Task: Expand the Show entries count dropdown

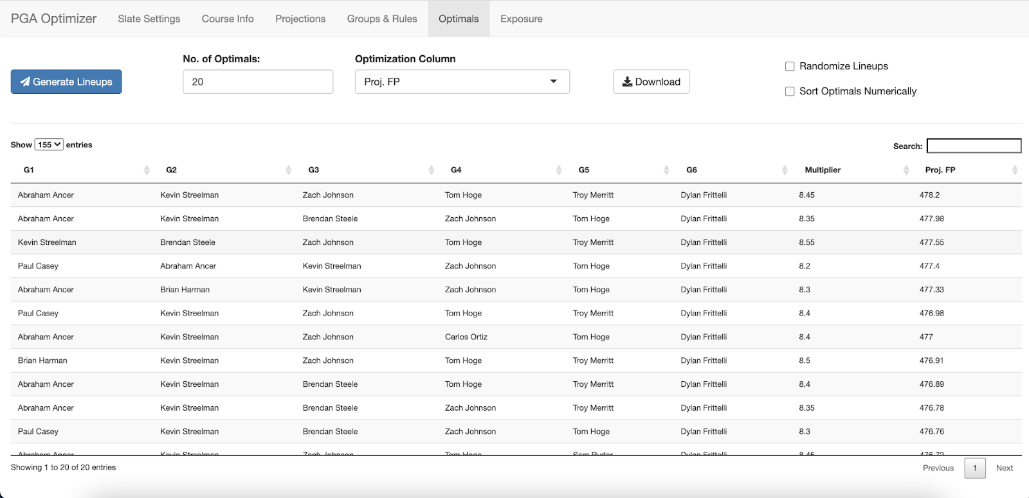Action: coord(49,145)
